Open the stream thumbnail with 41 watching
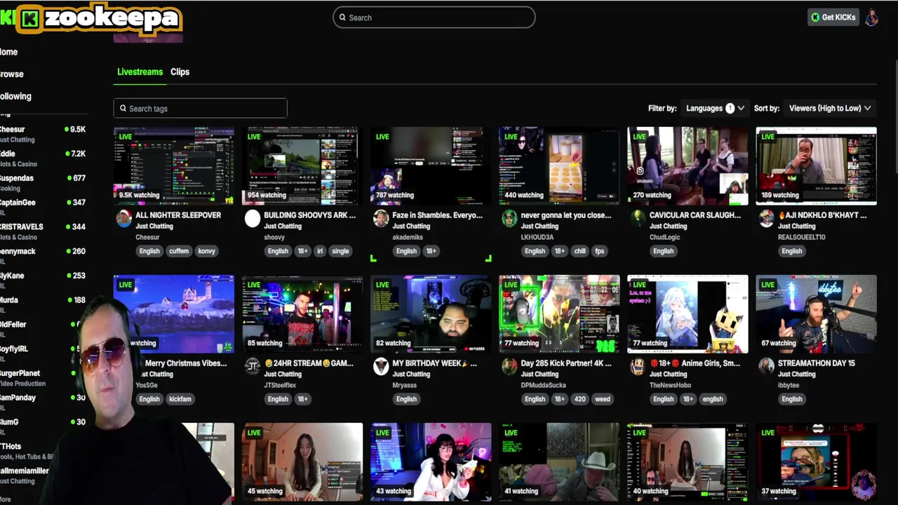 tap(559, 462)
